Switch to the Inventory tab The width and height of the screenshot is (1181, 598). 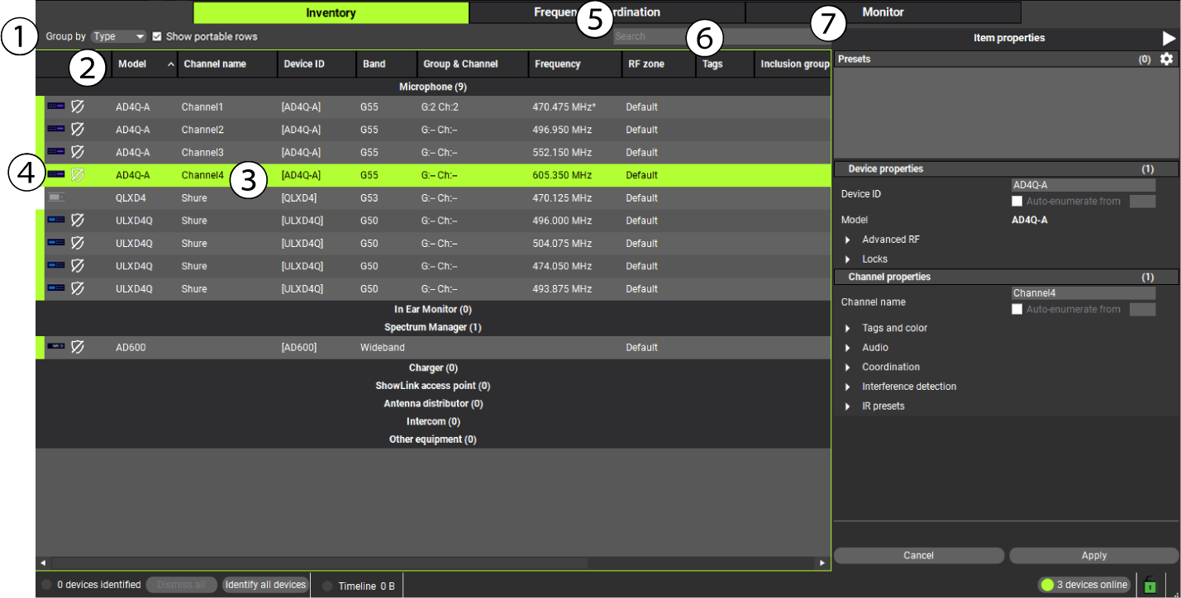pyautogui.click(x=331, y=12)
